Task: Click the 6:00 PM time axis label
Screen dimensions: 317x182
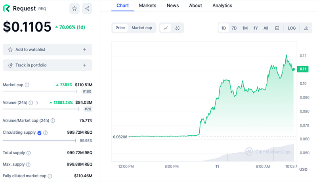Action: click(172, 167)
